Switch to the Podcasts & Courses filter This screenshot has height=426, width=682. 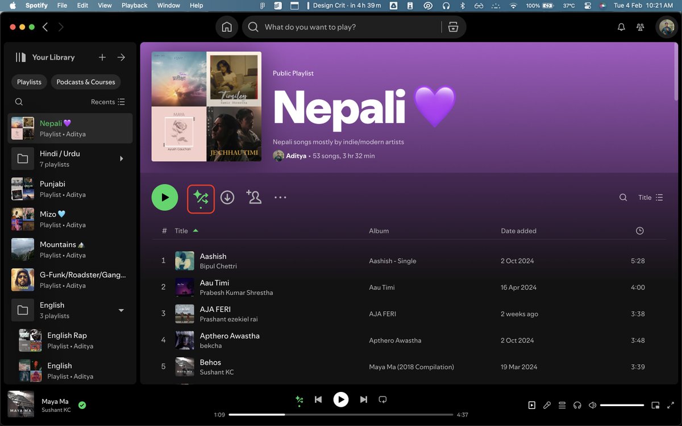pos(85,82)
